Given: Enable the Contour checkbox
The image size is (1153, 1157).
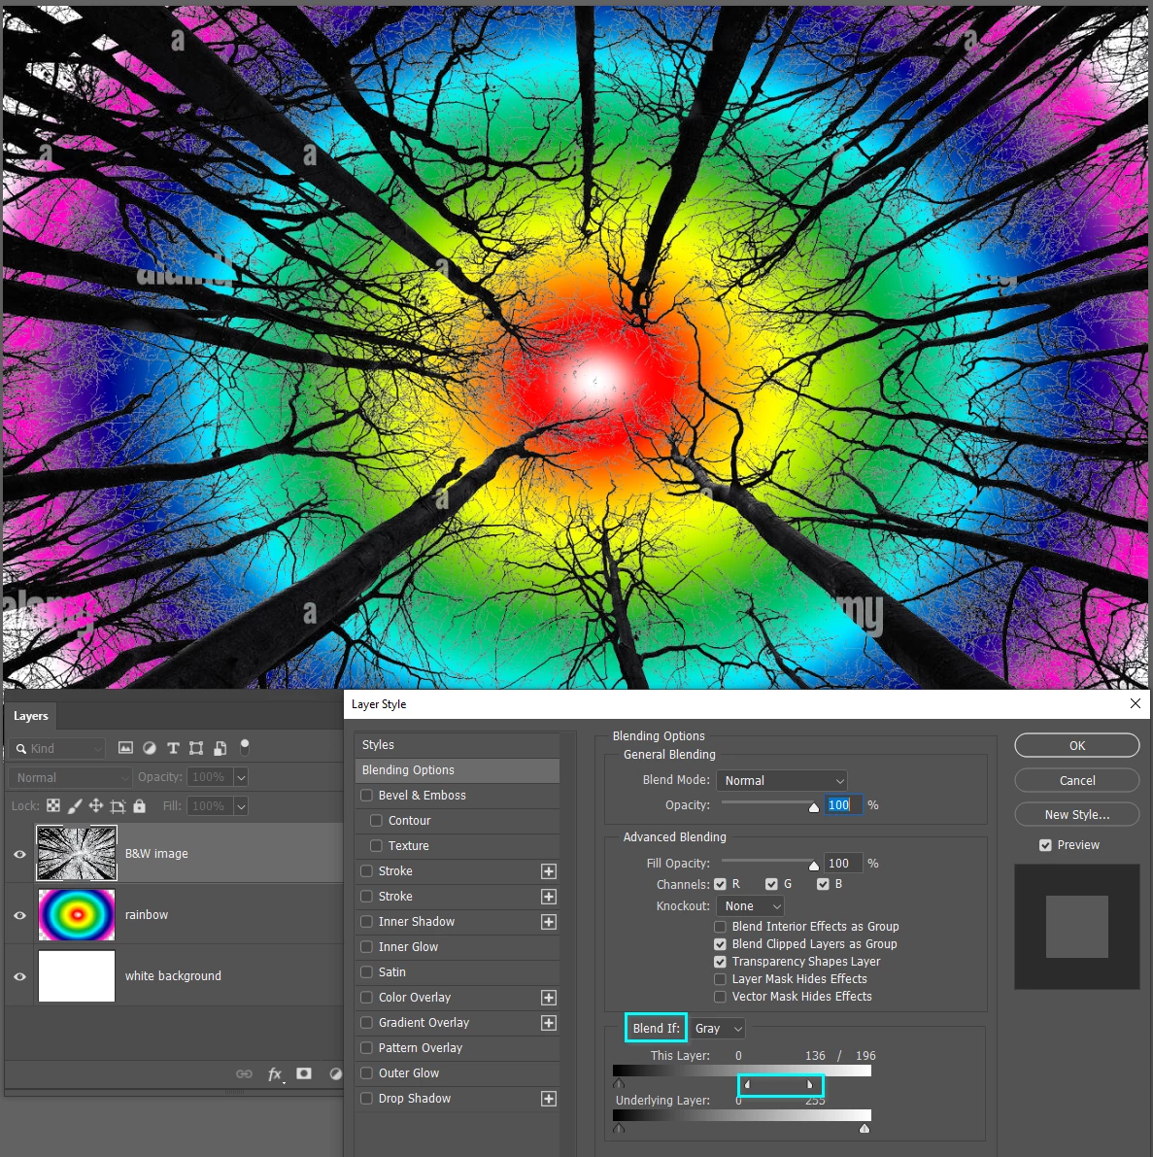Looking at the screenshot, I should pyautogui.click(x=376, y=821).
